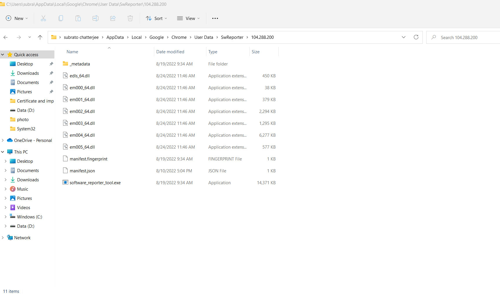Select Windows (C:) drive in sidebar
Viewport: 500px width, 294px height.
[30, 217]
